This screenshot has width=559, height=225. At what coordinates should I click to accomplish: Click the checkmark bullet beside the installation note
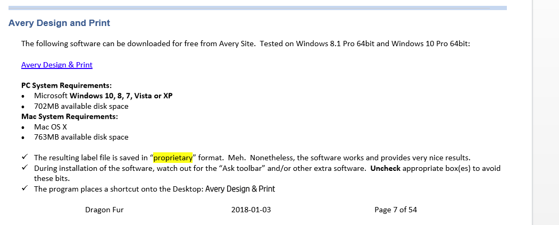pos(24,168)
